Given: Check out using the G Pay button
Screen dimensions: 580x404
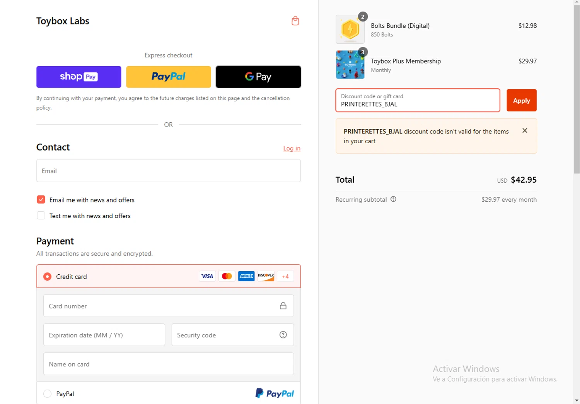Looking at the screenshot, I should coord(258,77).
